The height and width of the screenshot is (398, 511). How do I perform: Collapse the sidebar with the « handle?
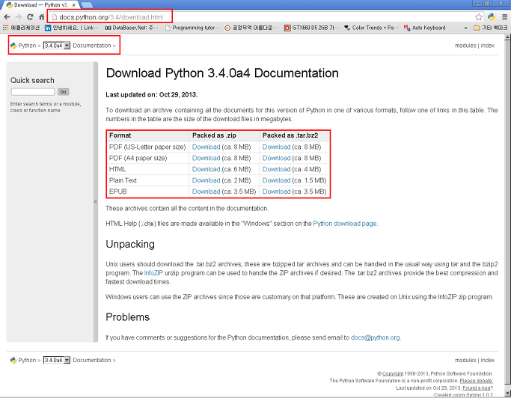96,202
